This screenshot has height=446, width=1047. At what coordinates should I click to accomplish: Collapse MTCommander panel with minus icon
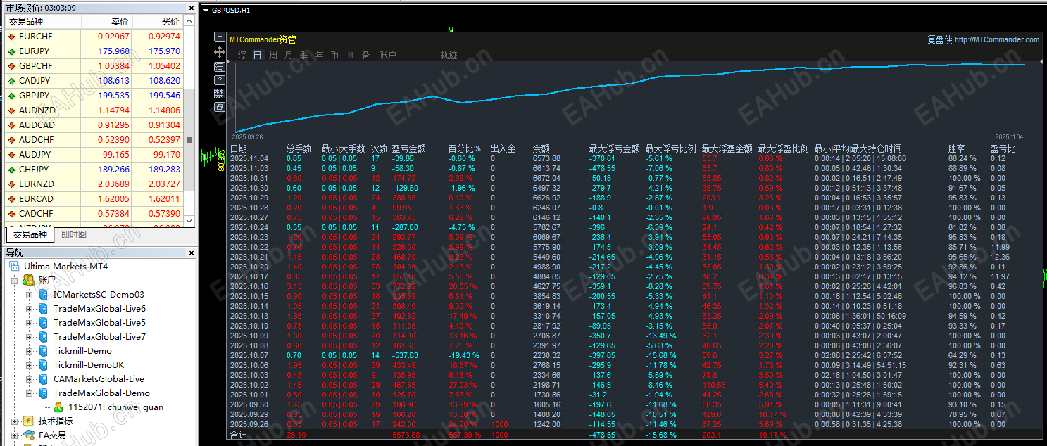[x=219, y=38]
